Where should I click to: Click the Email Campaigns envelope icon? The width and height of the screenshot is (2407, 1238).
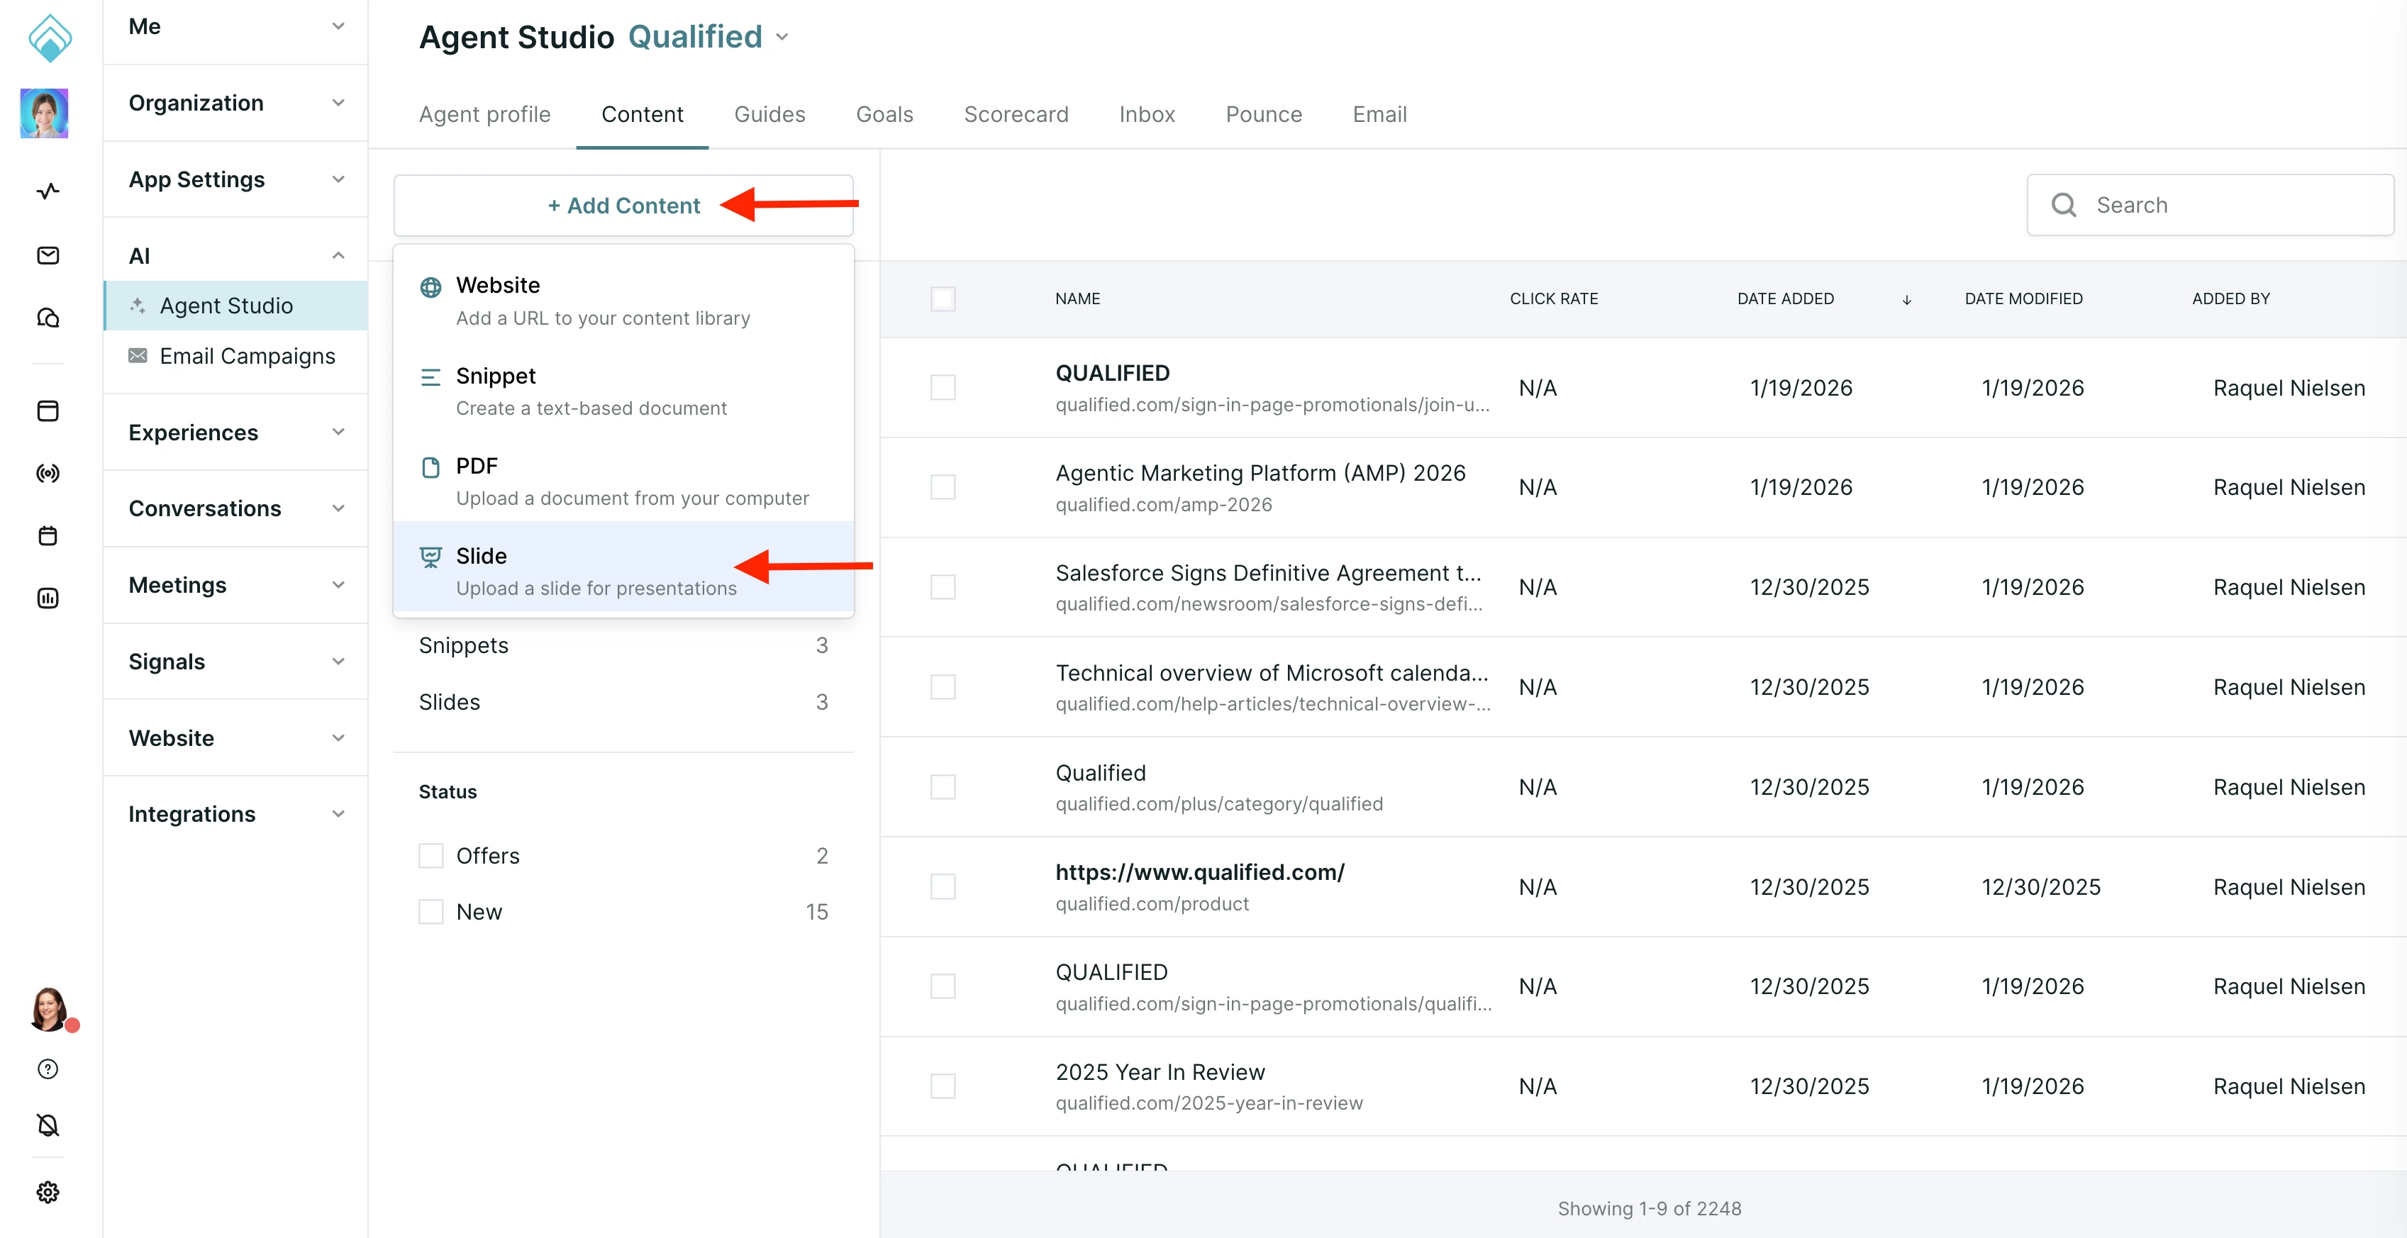click(x=138, y=356)
